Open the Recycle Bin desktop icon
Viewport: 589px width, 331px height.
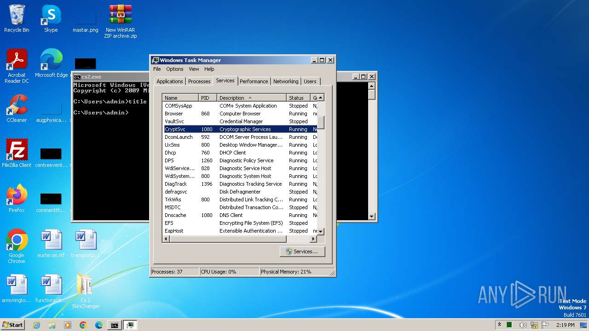(x=17, y=19)
